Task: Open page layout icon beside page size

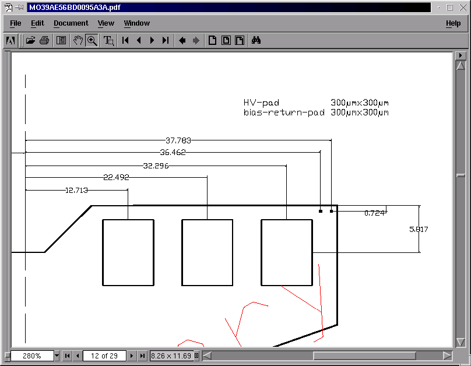Action: click(196, 356)
